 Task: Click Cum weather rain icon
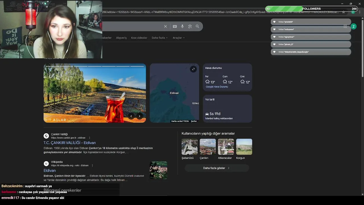coord(225,82)
